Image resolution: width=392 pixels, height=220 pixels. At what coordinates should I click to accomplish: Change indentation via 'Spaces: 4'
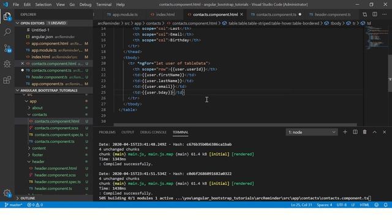click(324, 205)
